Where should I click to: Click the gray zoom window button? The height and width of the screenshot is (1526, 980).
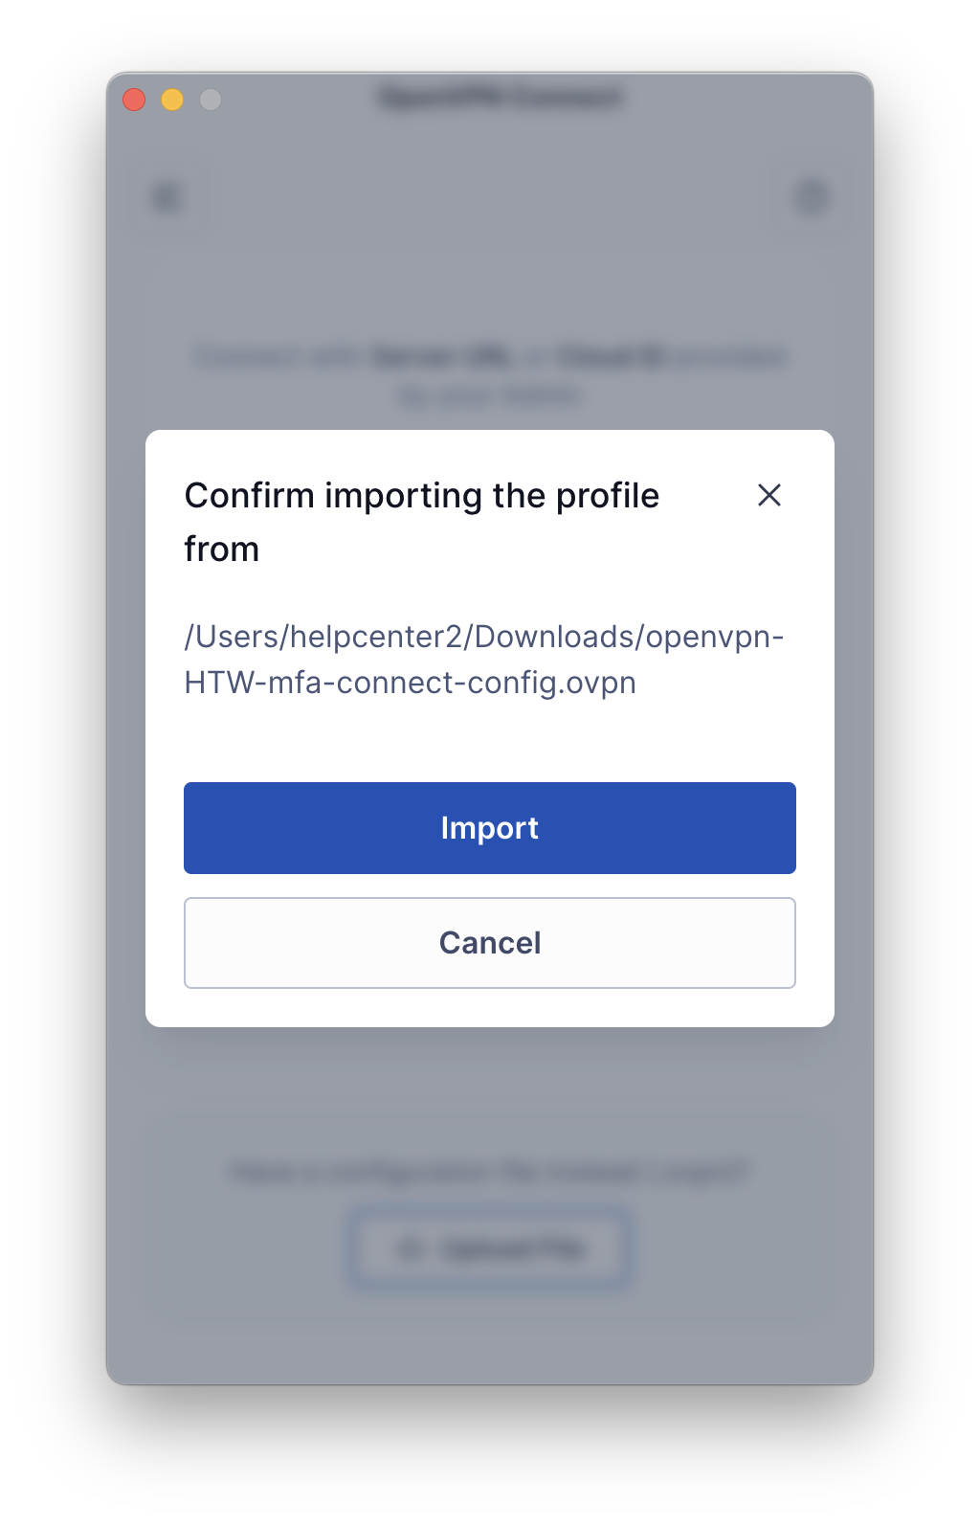(x=211, y=100)
